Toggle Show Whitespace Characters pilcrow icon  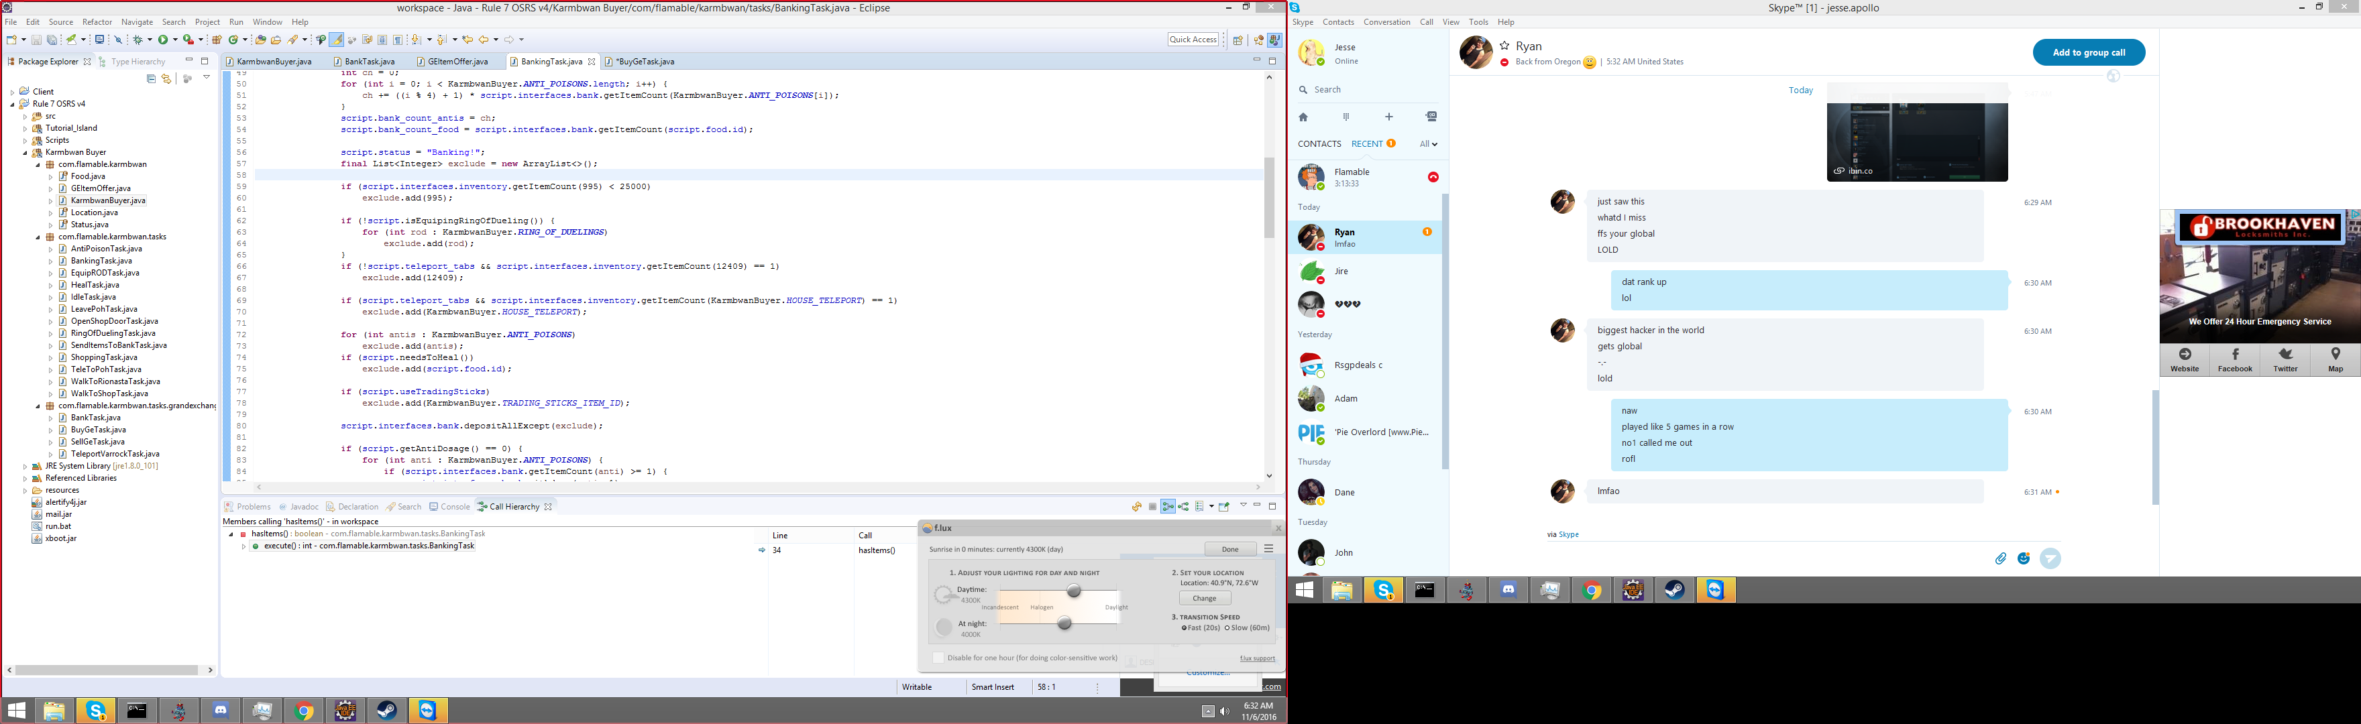(x=397, y=40)
